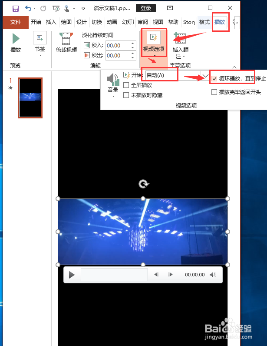Switch to the 帮助 tab
267x346 pixels.
[x=173, y=22]
